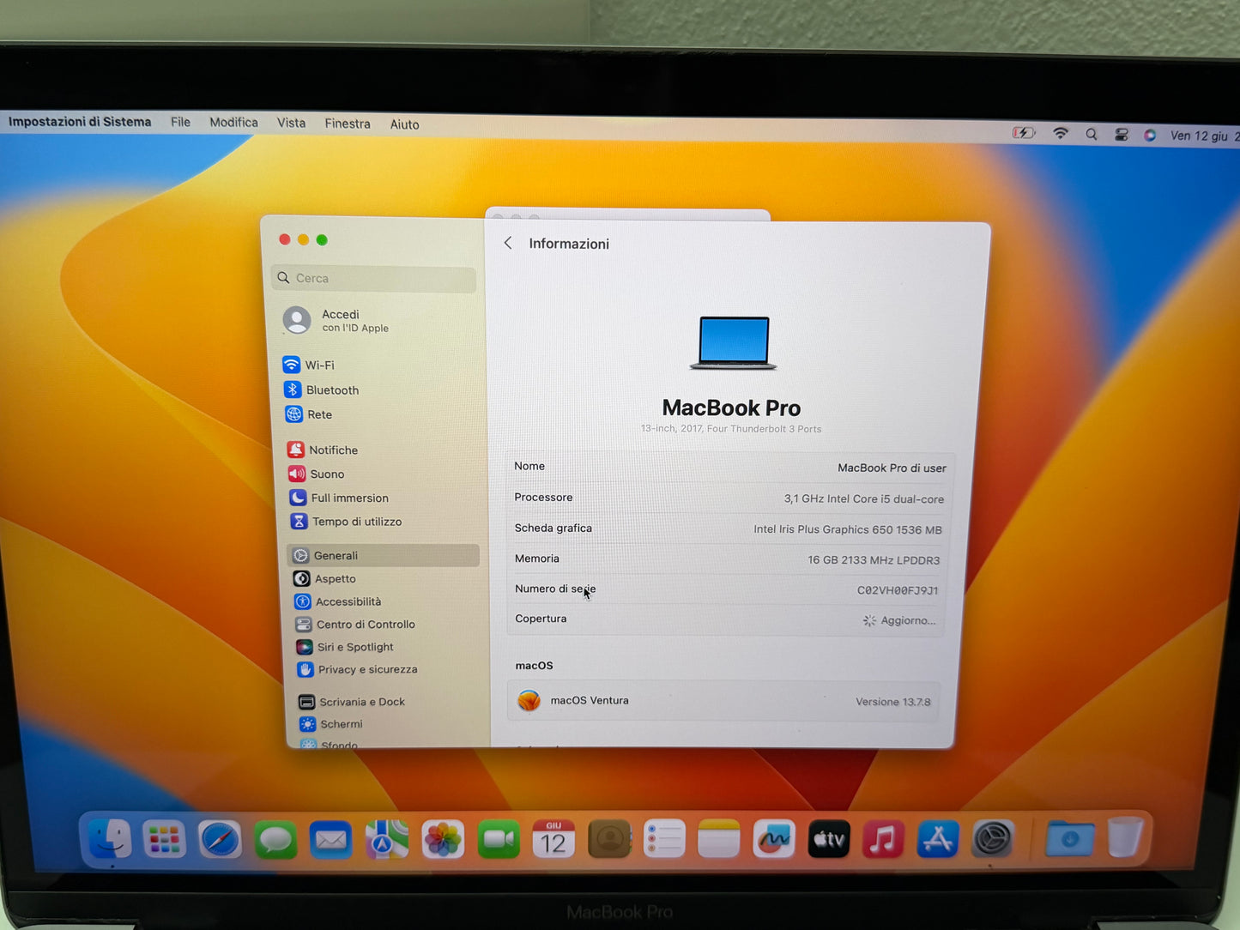This screenshot has width=1240, height=930.
Task: Click Wi-Fi icon in menu bar
Action: (x=1061, y=134)
